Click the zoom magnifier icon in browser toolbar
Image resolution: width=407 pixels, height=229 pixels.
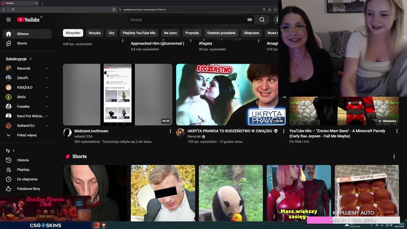264,10
